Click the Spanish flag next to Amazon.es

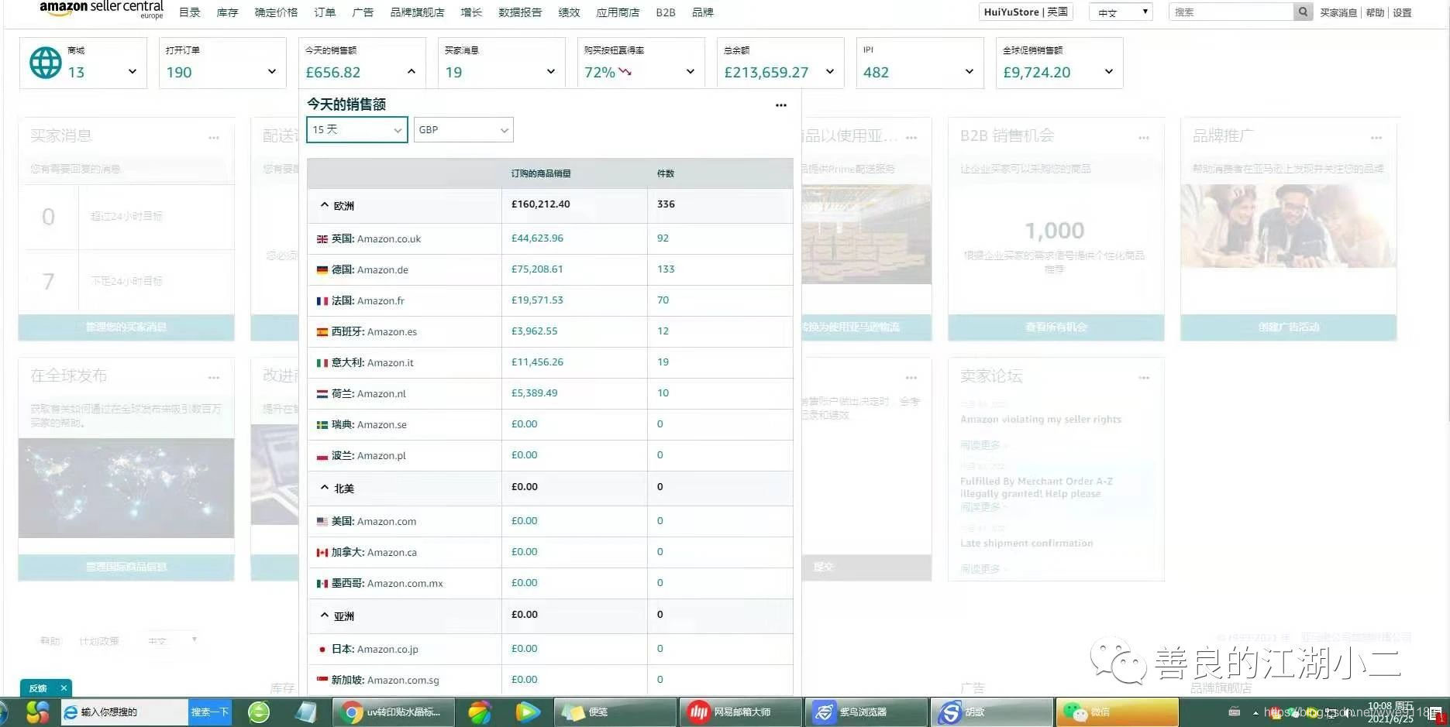[x=322, y=332]
